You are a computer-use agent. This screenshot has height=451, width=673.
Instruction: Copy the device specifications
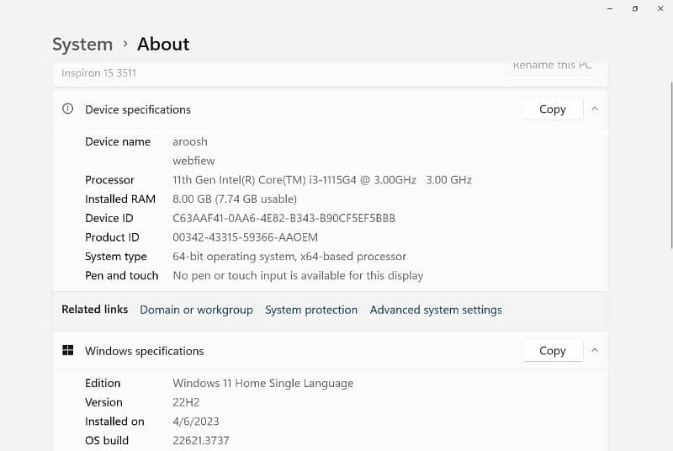pos(552,109)
